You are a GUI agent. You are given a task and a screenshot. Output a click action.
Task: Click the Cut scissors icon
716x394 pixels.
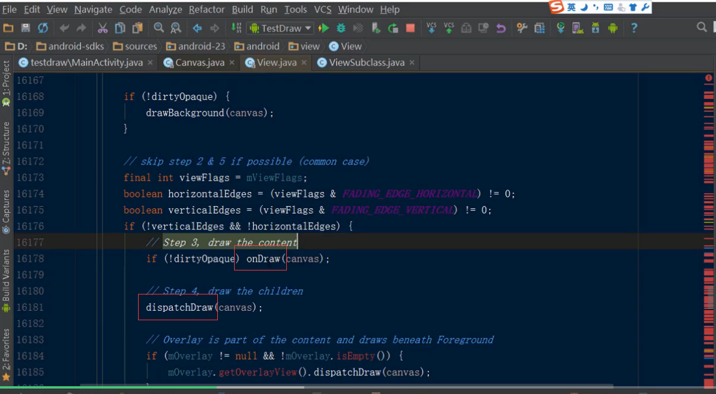click(103, 28)
